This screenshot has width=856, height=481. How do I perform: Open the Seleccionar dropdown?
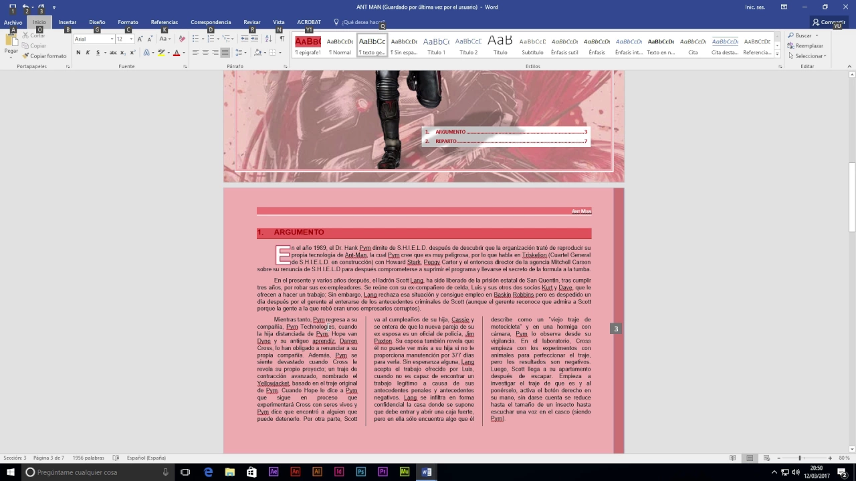coord(807,56)
